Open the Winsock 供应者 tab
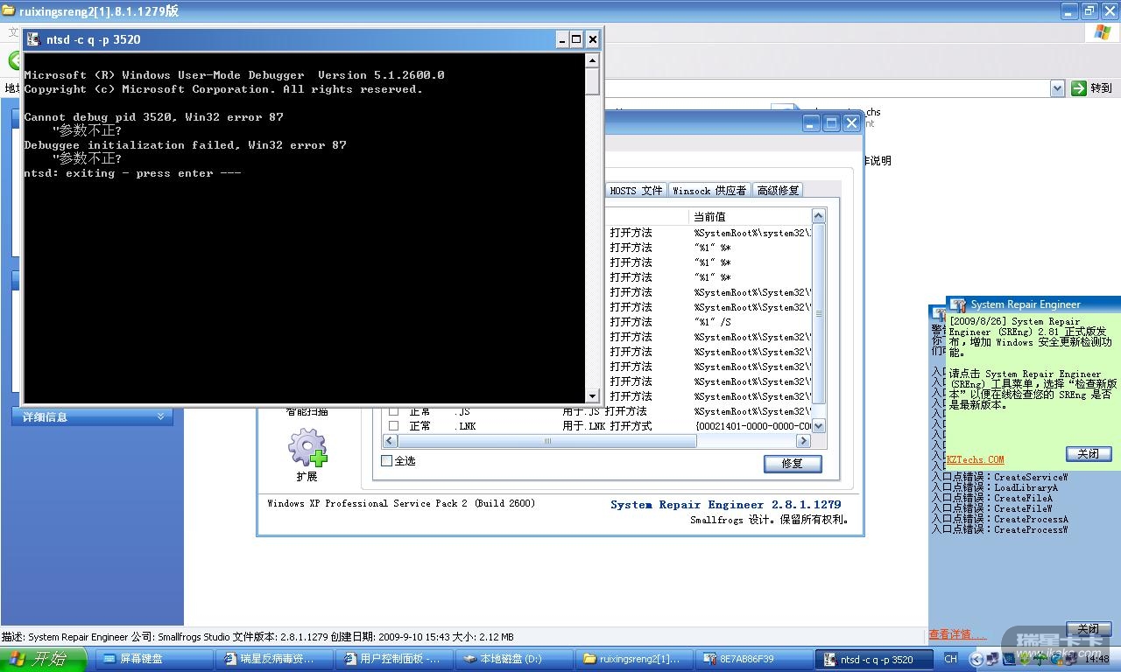Screen dimensions: 1121x672 point(709,190)
